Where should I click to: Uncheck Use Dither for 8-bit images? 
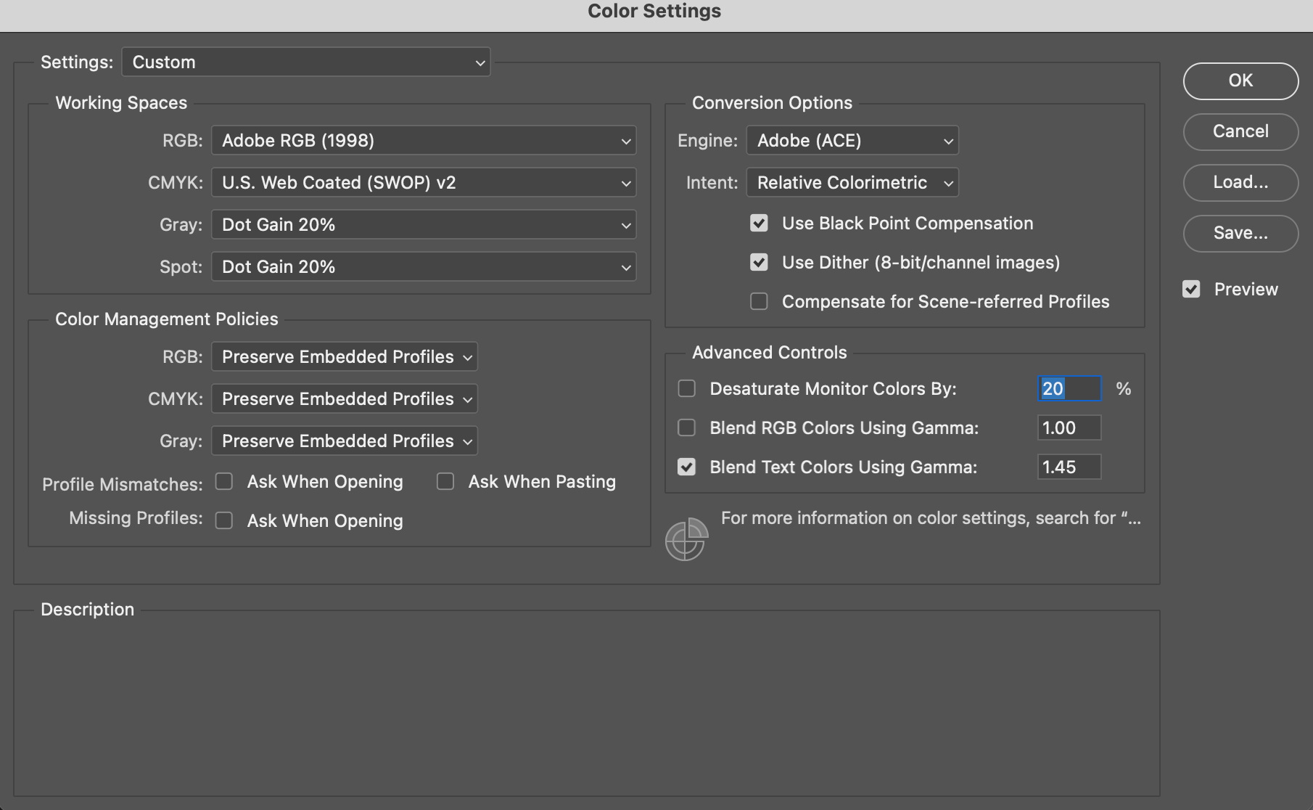tap(759, 262)
